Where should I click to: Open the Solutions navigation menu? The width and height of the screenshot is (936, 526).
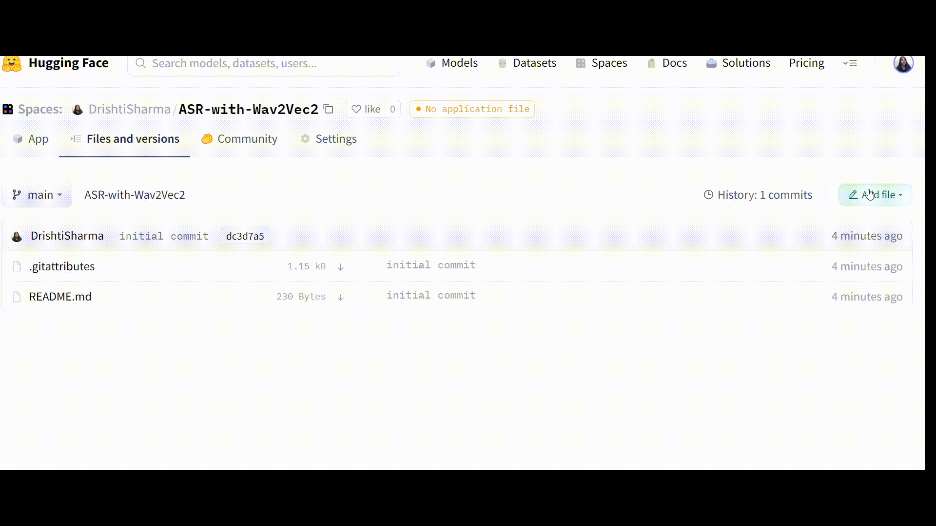click(x=738, y=63)
